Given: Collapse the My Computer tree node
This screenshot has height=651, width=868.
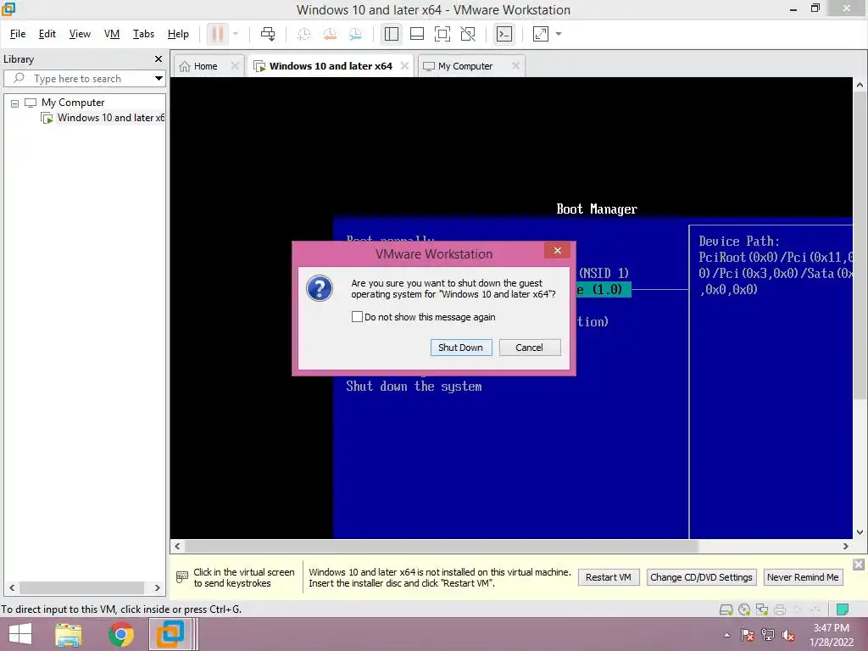Looking at the screenshot, I should coord(15,103).
